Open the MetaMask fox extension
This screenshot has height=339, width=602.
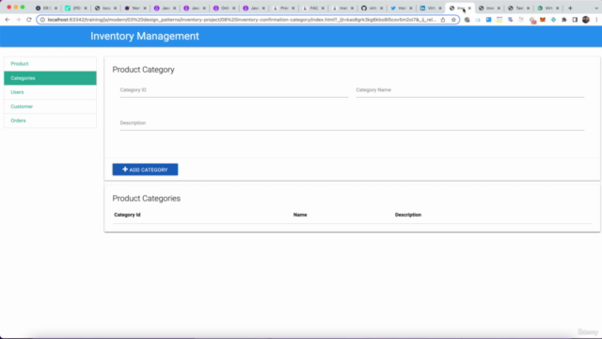(543, 20)
